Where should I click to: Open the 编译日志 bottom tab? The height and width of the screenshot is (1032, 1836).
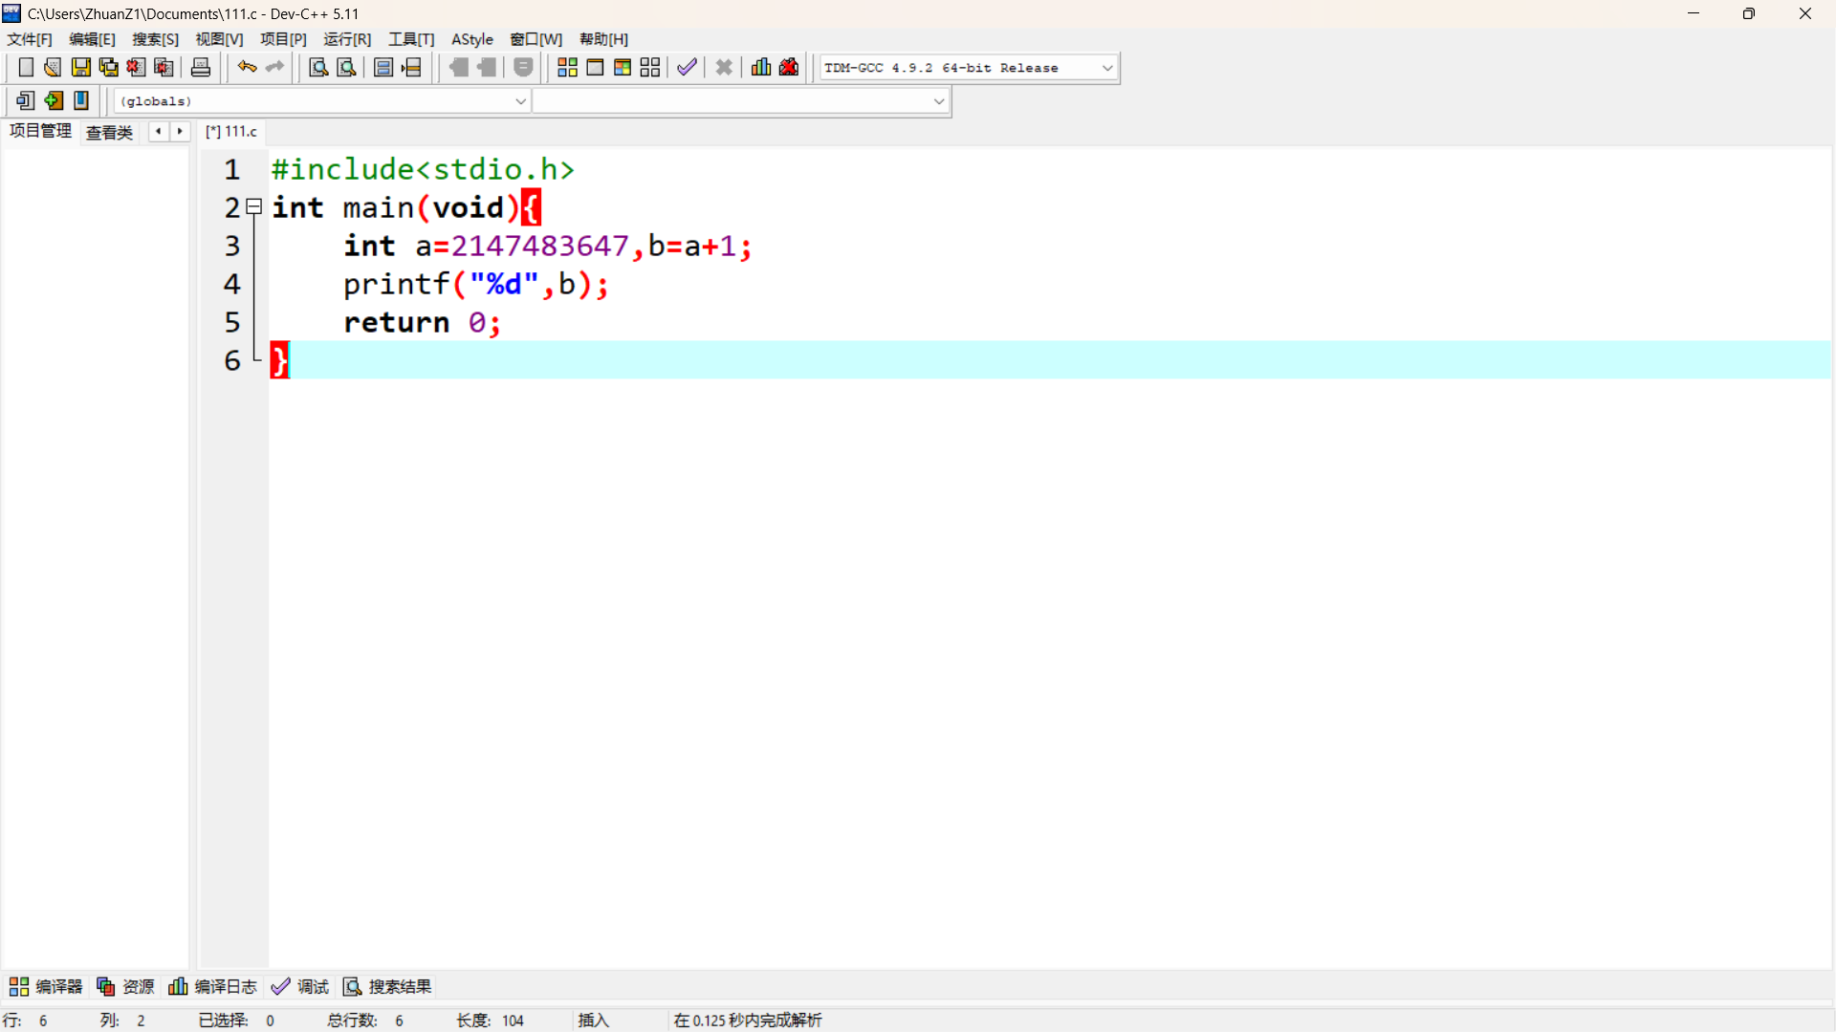coord(213,986)
